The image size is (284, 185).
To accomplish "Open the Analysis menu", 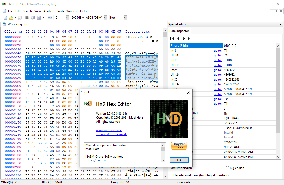I will 49,11.
